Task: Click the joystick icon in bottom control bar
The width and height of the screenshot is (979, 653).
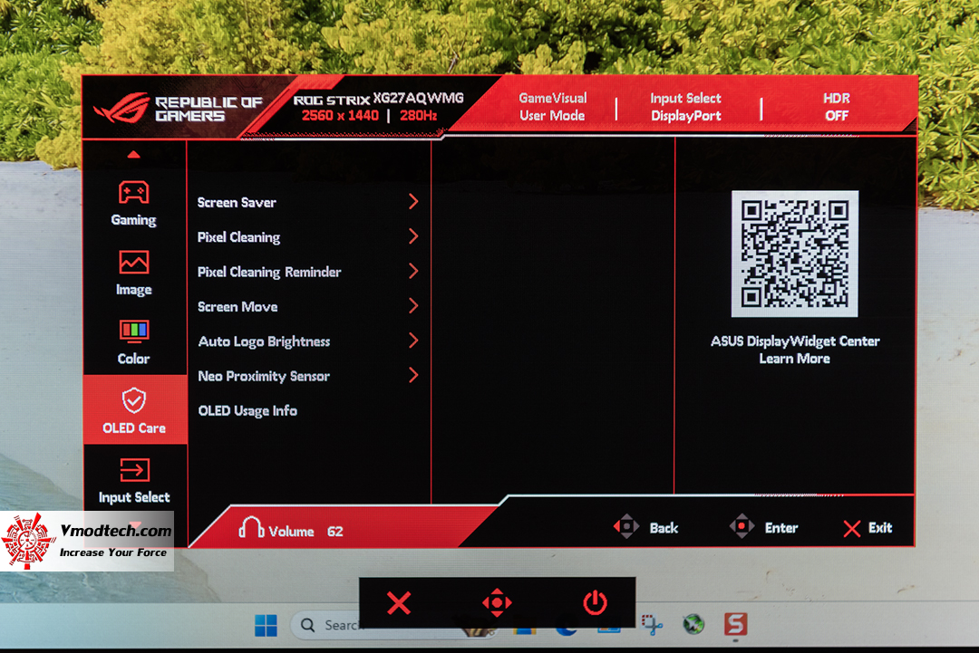Action: (497, 602)
